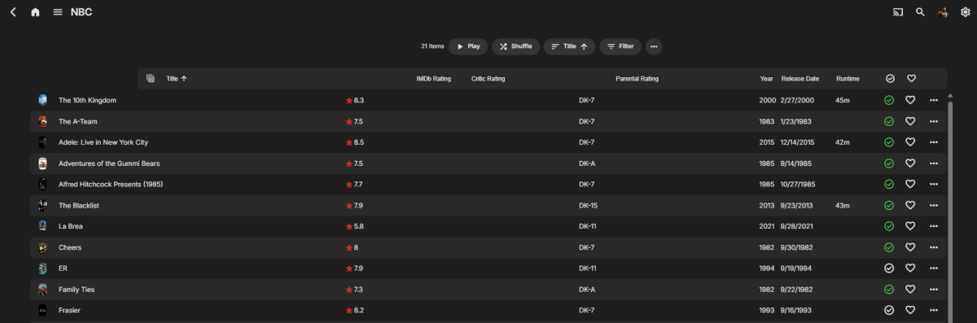Open more options for La Brea
The height and width of the screenshot is (323, 977).
[x=933, y=226]
